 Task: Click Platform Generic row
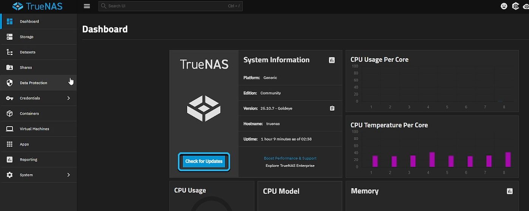tap(290, 78)
